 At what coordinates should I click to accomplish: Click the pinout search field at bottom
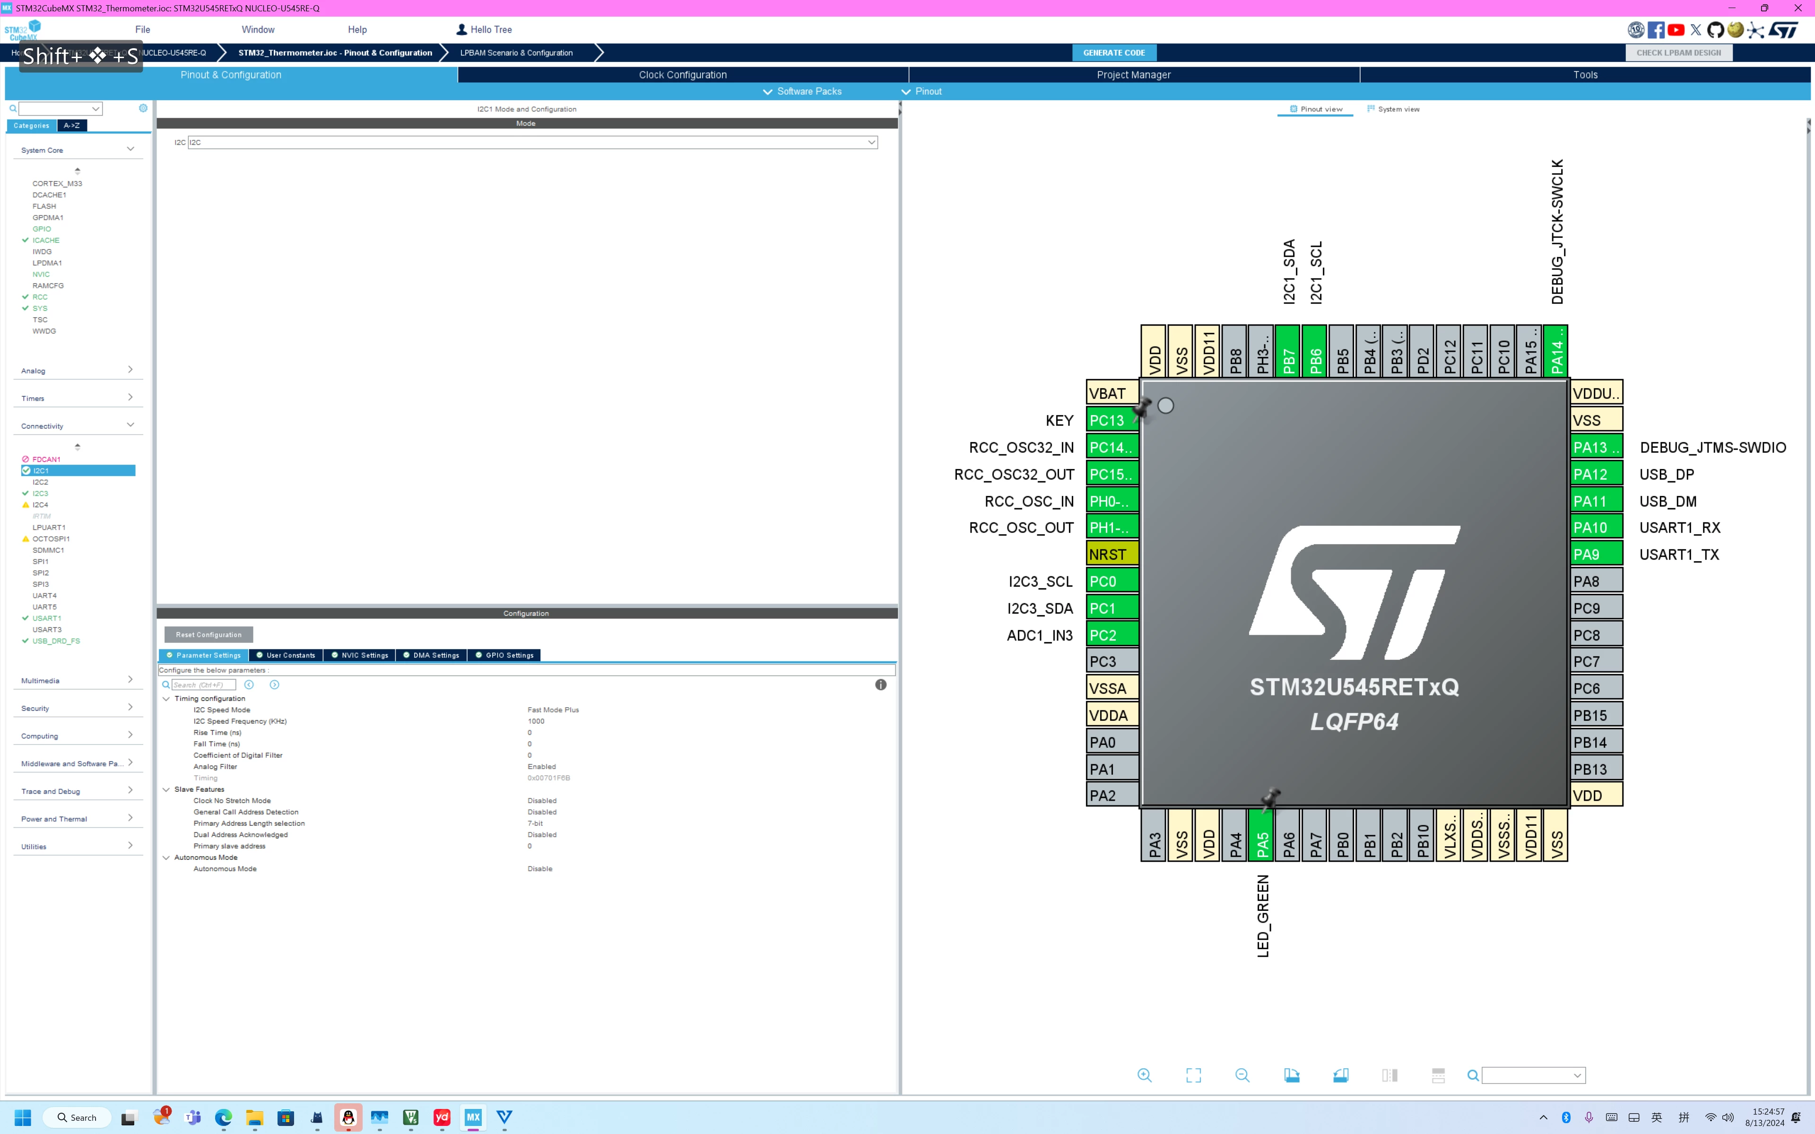(1534, 1075)
